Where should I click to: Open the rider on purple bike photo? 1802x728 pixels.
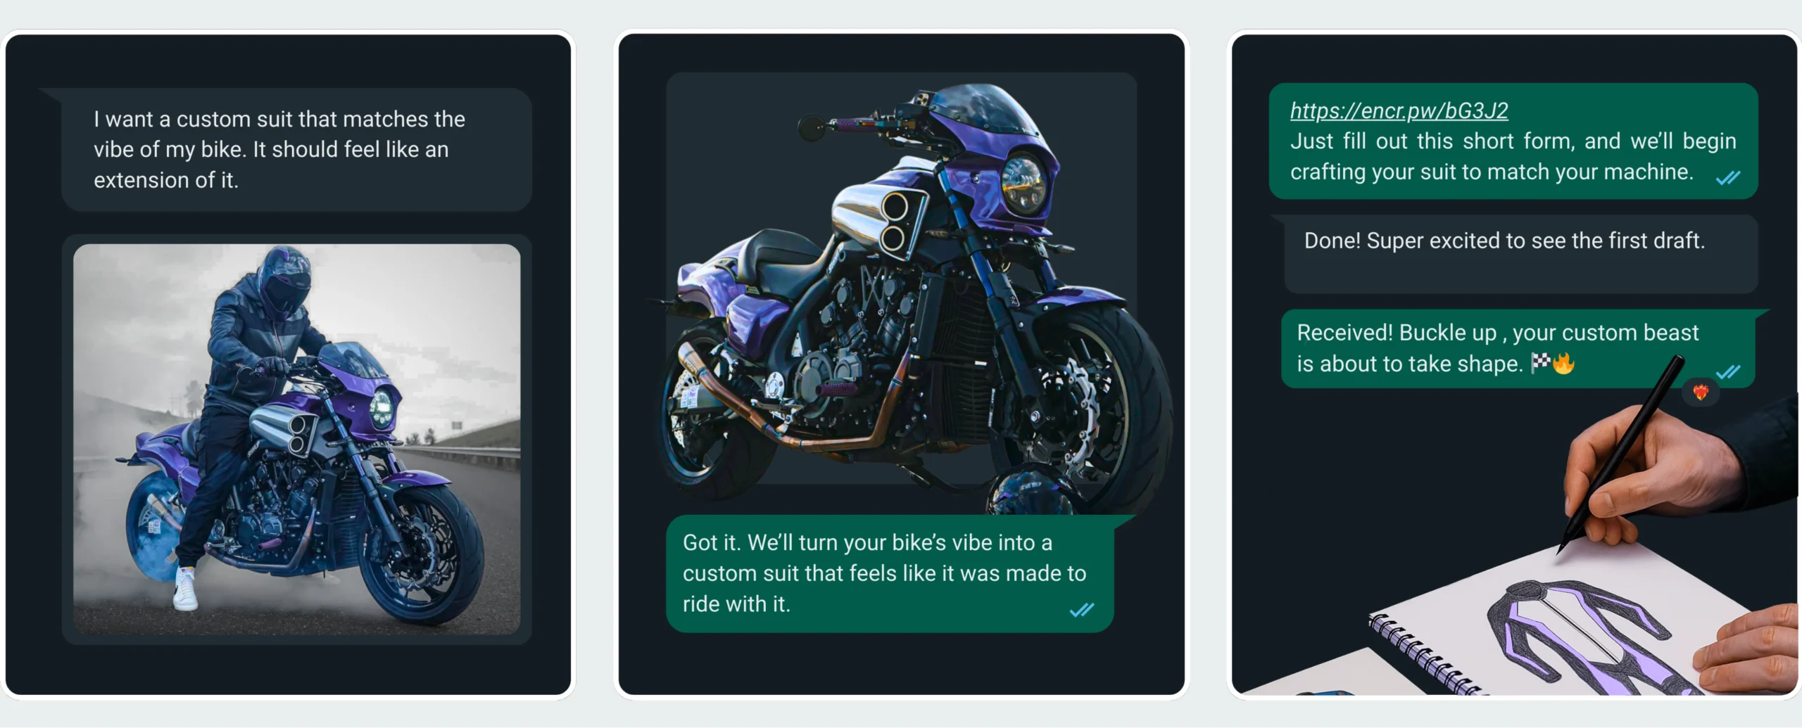296,439
